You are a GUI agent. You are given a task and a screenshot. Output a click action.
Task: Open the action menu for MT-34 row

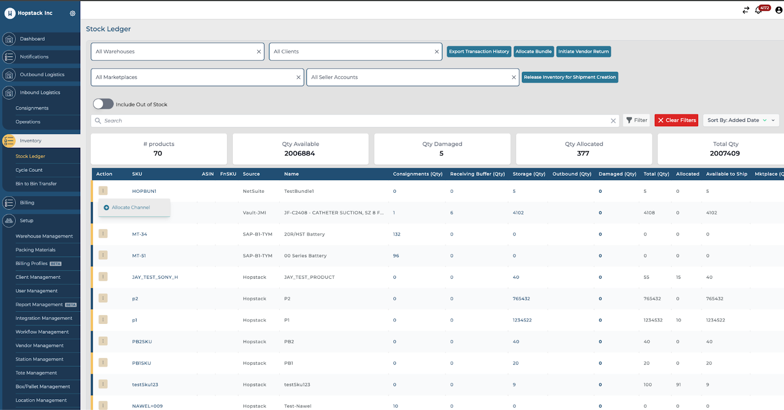(x=103, y=234)
